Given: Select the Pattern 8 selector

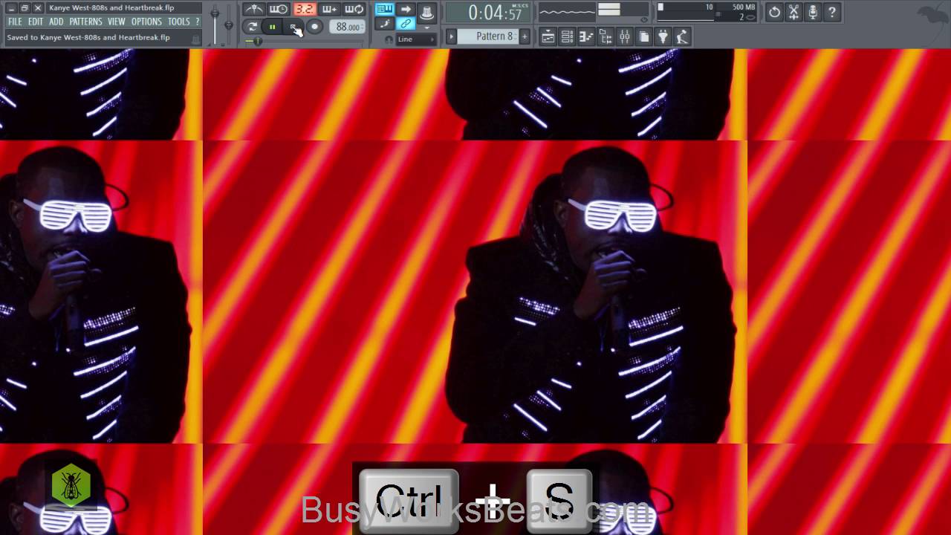Looking at the screenshot, I should click(x=488, y=36).
